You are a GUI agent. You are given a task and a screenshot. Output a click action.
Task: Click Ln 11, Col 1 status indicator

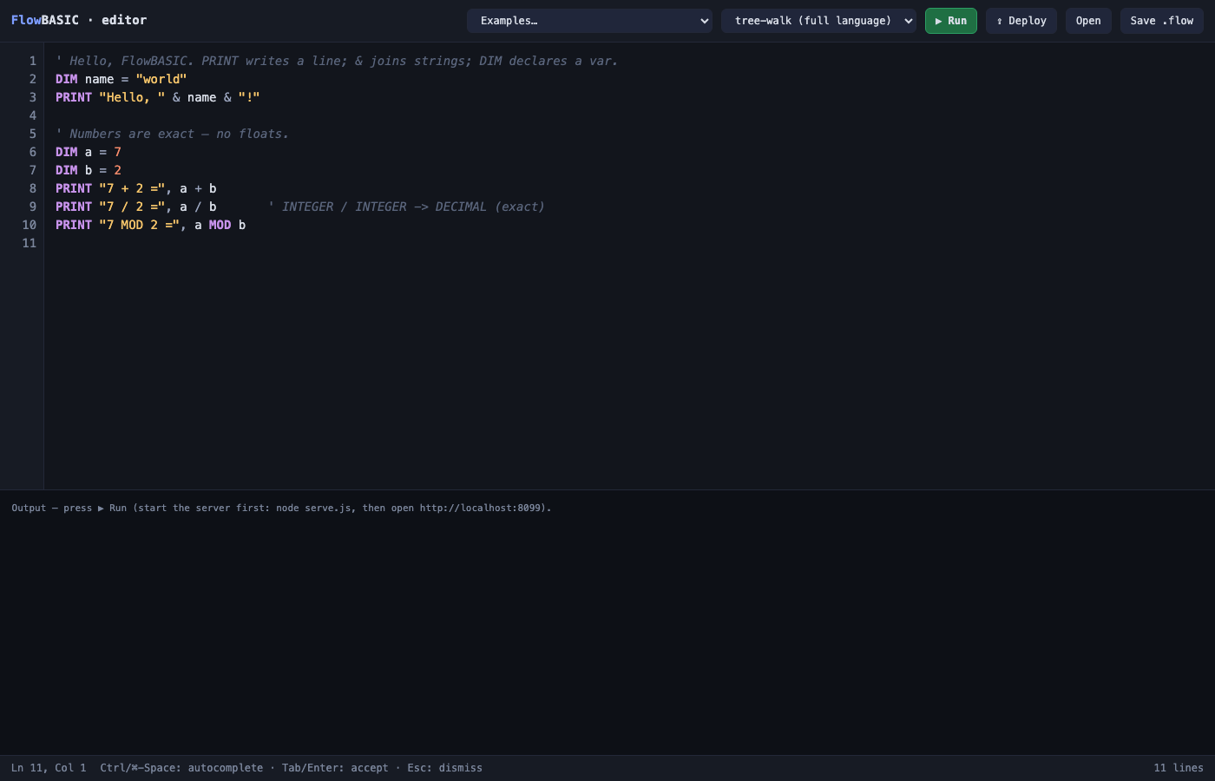[x=49, y=768]
